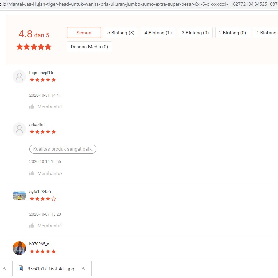Open username arkazikri
Screen dimensions: 278x278
tap(37, 125)
